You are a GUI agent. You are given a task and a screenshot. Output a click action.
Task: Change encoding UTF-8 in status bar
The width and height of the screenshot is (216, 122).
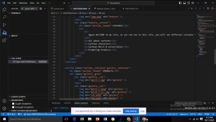(193, 114)
